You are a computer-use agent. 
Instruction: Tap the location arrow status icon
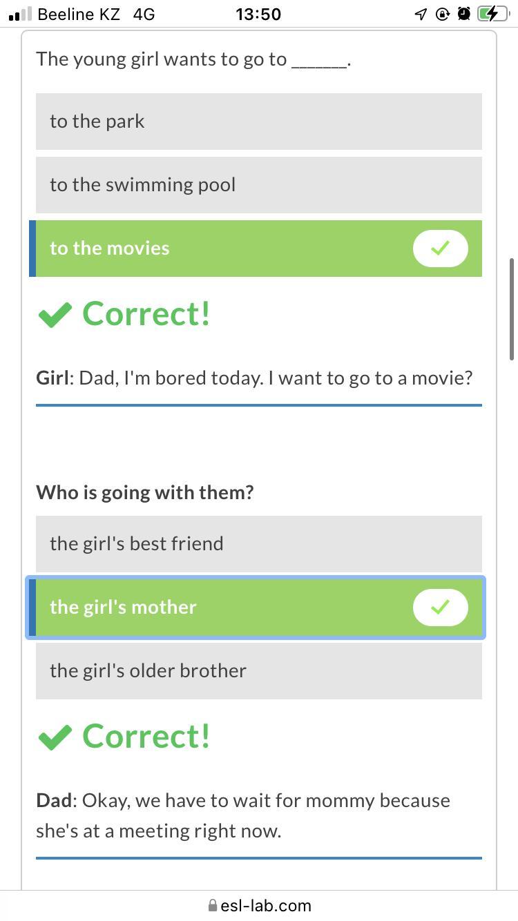421,14
